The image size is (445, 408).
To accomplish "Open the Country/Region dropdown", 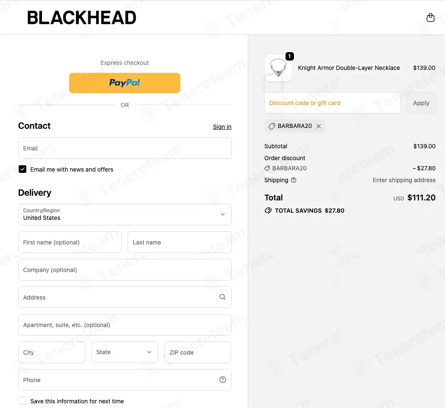I will click(x=125, y=215).
